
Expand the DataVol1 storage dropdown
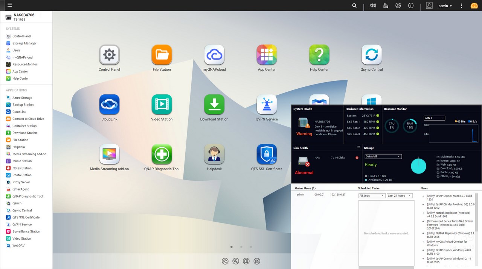coord(383,156)
